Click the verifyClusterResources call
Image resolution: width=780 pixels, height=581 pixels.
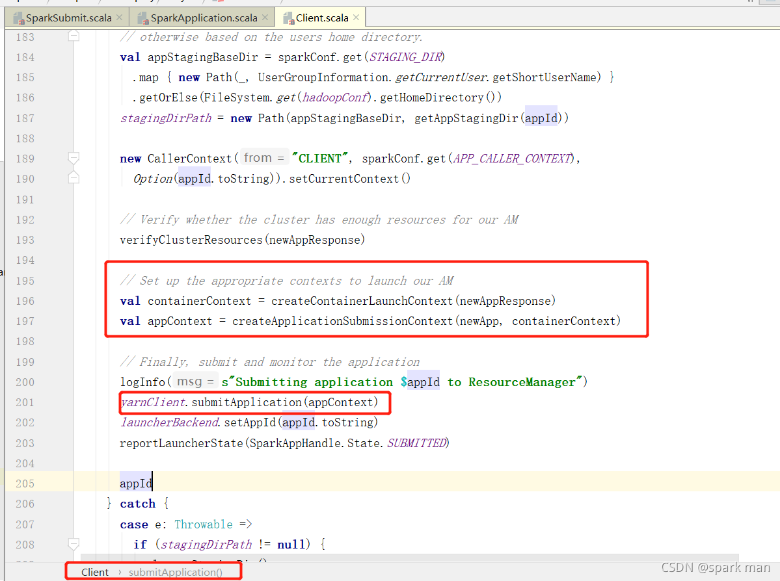coord(191,240)
